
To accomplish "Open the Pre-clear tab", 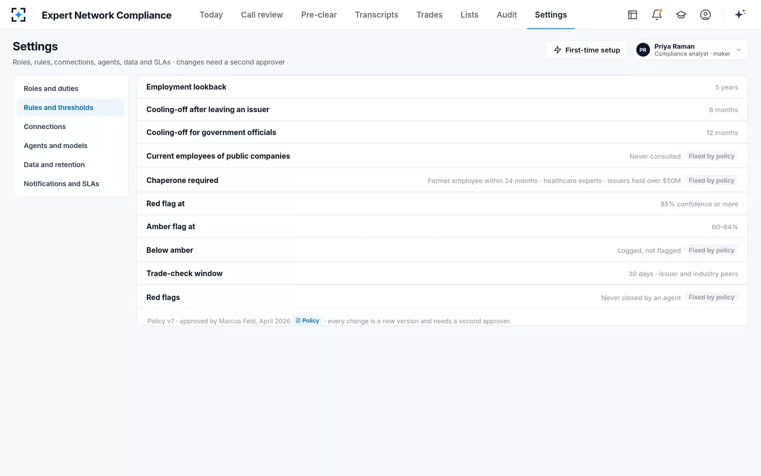I will click(319, 15).
